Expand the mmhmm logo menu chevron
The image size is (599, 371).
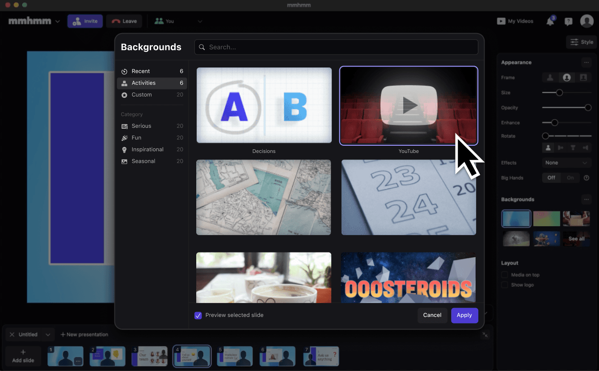click(x=58, y=21)
